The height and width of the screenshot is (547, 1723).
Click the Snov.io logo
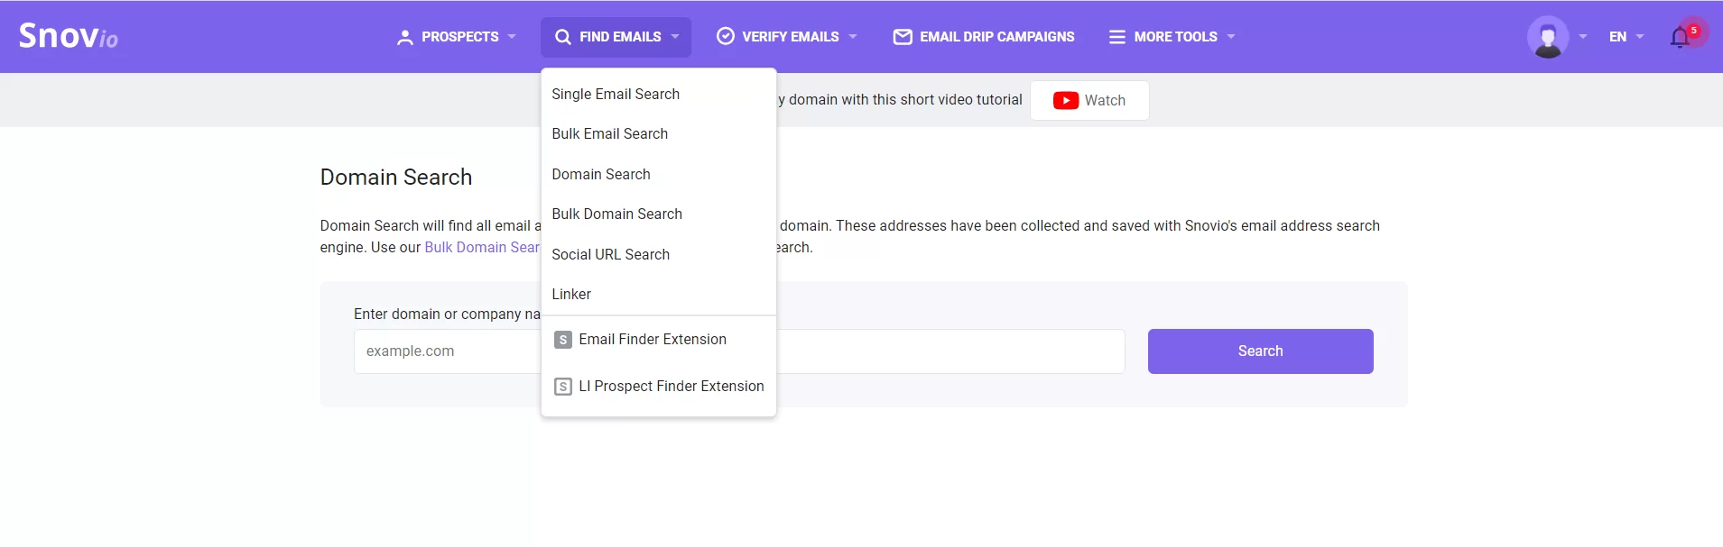69,36
